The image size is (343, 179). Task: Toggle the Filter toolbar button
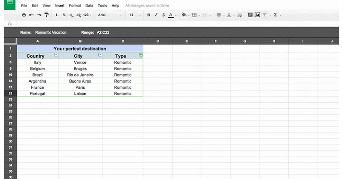(x=265, y=15)
